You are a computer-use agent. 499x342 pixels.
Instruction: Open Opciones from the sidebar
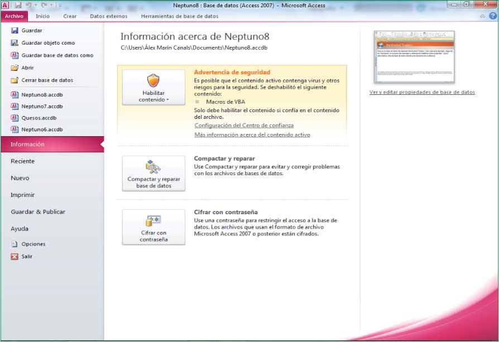pos(33,244)
